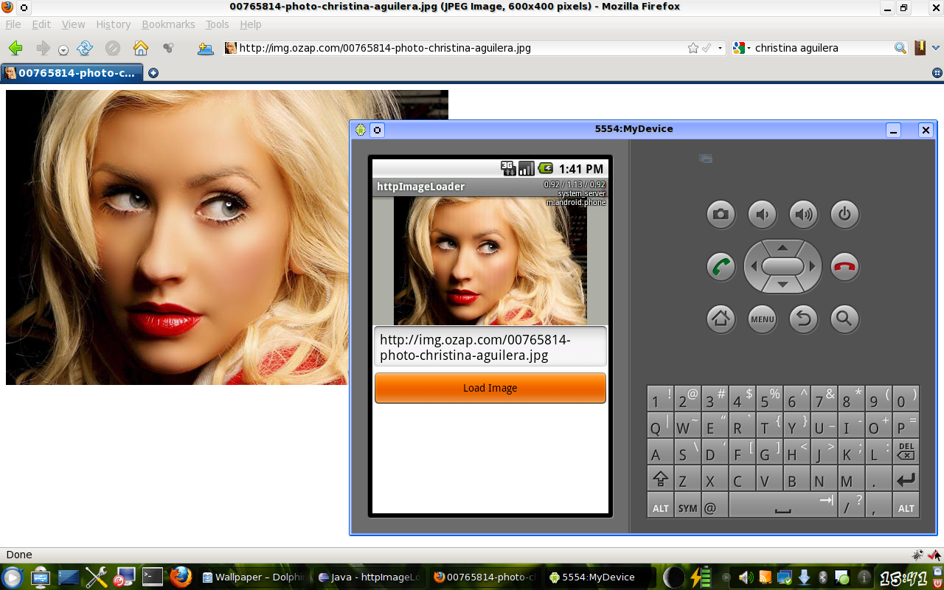Click the loaded photo in the emulator app
The image size is (944, 590).
(490, 261)
